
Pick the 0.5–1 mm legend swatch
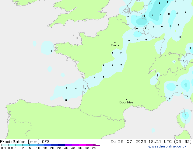[x=12, y=145]
